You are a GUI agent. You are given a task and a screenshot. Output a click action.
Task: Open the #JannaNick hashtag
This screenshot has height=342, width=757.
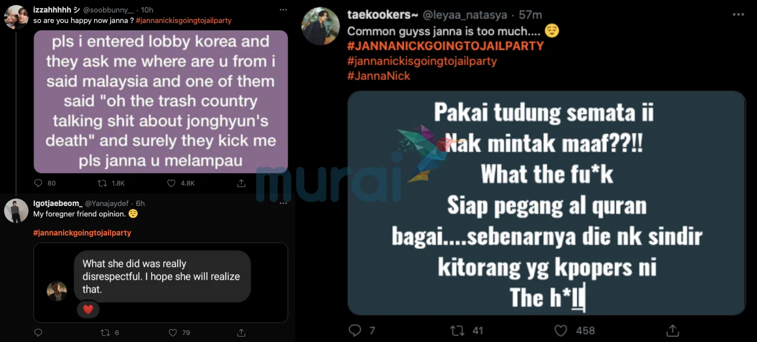pyautogui.click(x=379, y=76)
